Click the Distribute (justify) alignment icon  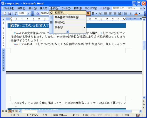pos(120,13)
